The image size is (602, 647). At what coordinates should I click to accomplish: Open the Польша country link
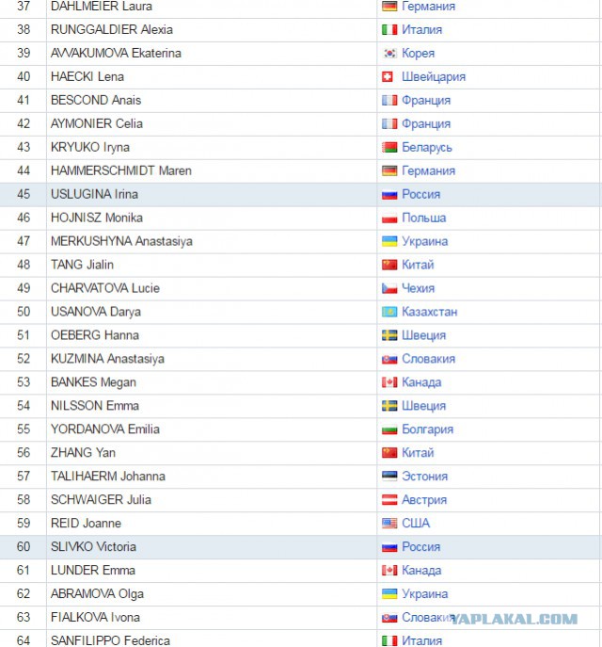[424, 218]
